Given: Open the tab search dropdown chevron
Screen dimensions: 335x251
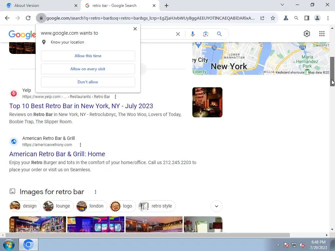Looking at the screenshot, I should 282,5.
